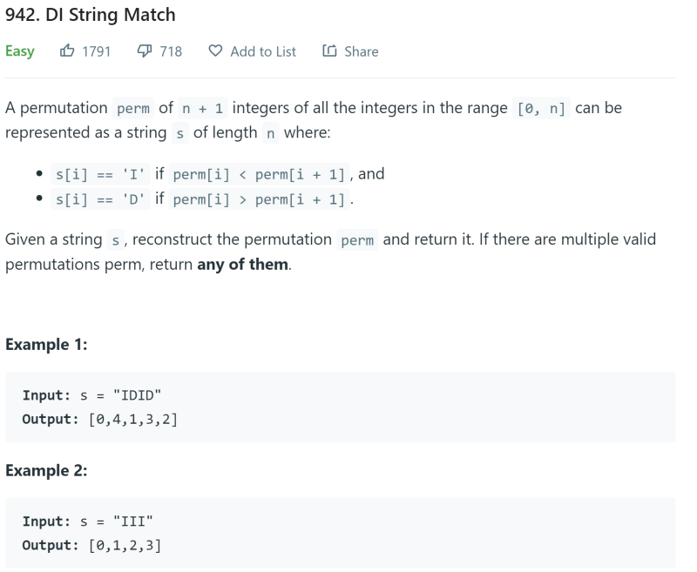The image size is (697, 572).
Task: Click the Share icon
Action: (x=329, y=51)
